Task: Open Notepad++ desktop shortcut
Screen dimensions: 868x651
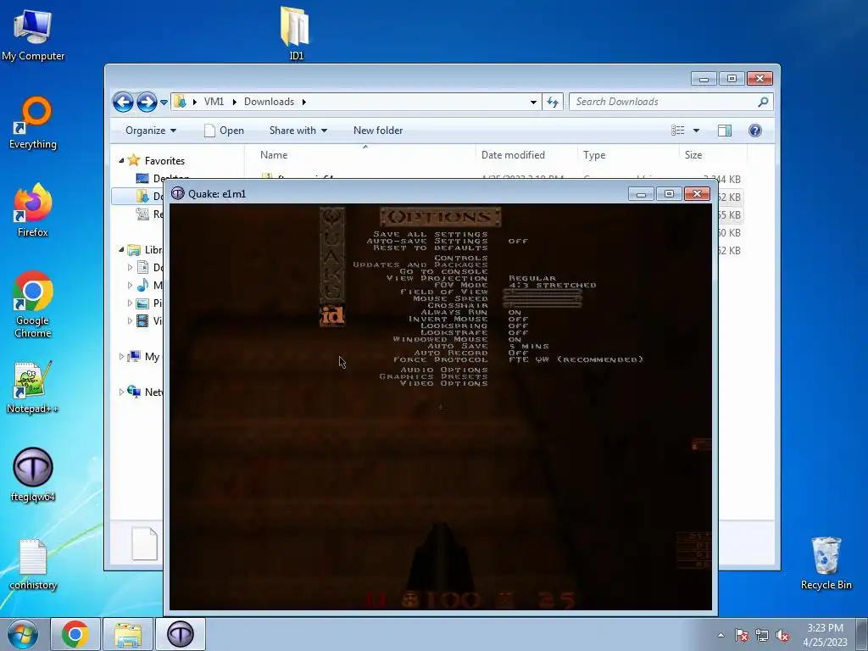Action: click(x=33, y=387)
